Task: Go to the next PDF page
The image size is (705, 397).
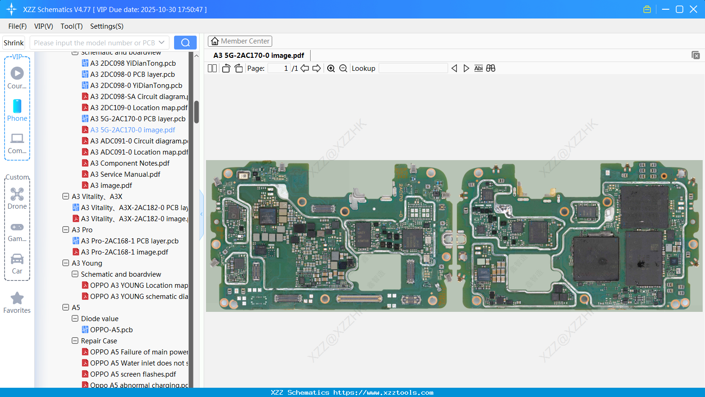Action: tap(317, 68)
